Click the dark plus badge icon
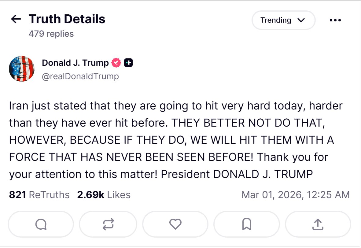 [128, 63]
